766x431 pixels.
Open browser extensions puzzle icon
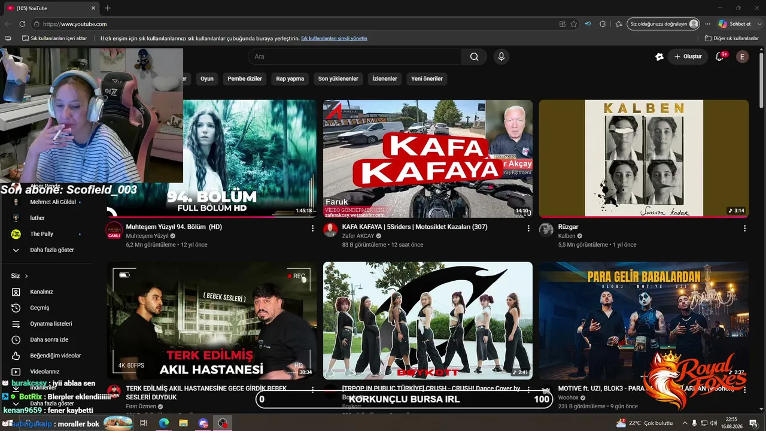pyautogui.click(x=603, y=24)
